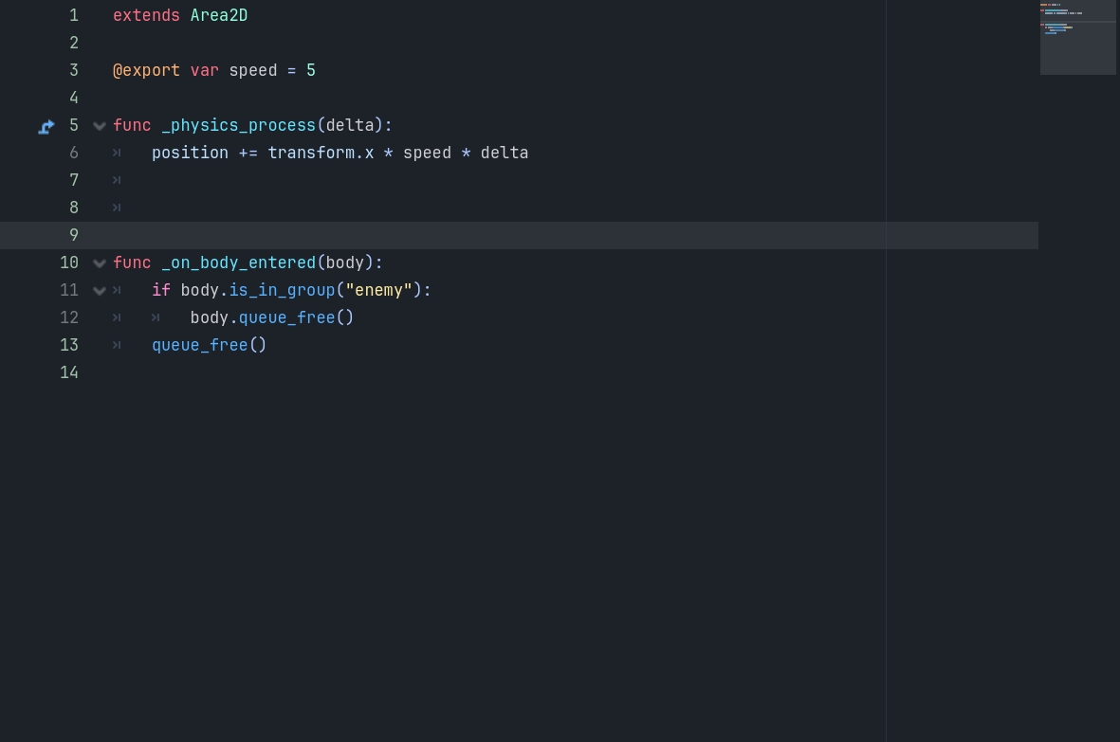Open the signal connection icon on line 5
1120x742 pixels.
pos(46,125)
